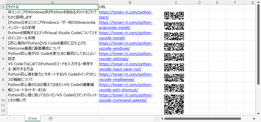This screenshot has height=122, width=261.
Task: Click the horizontal scrollbar thumb
Action: (x=203, y=119)
